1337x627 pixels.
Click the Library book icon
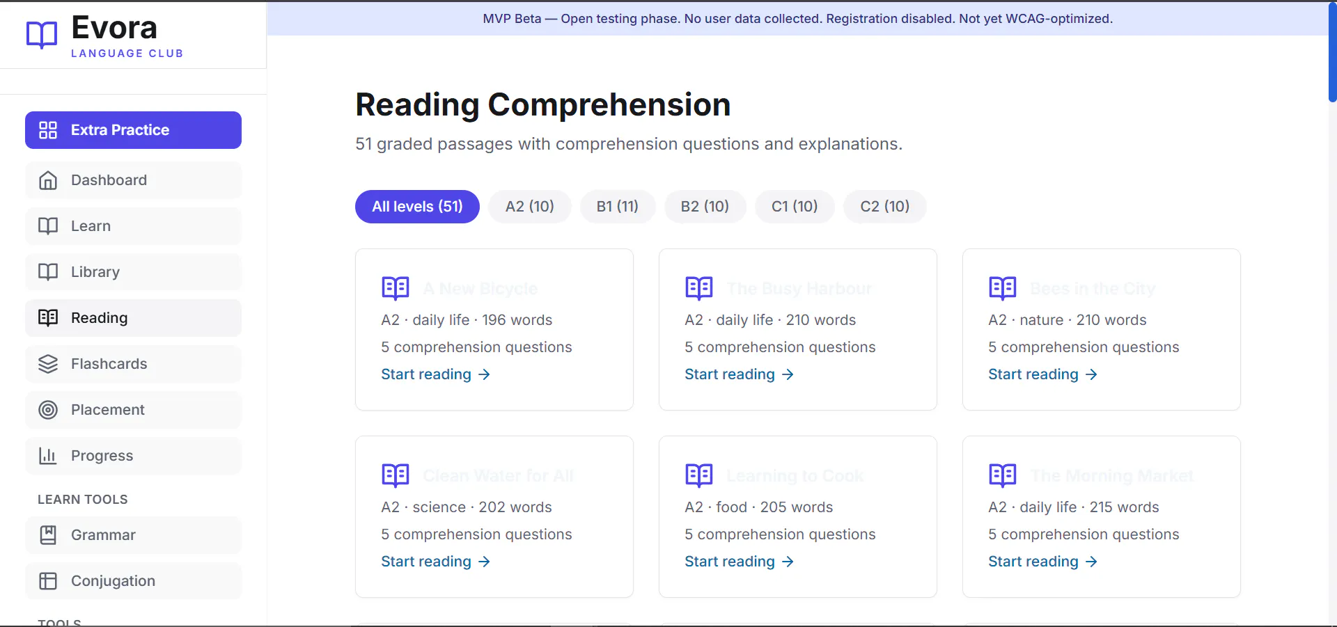point(48,272)
